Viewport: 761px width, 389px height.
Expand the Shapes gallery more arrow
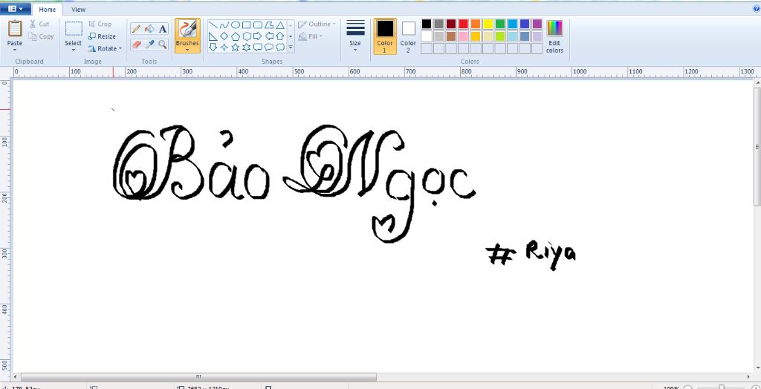tap(291, 47)
